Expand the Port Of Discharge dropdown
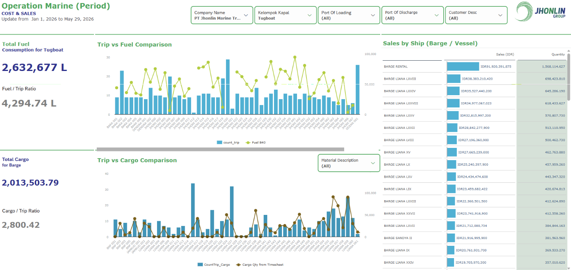The height and width of the screenshot is (270, 571). [412, 15]
